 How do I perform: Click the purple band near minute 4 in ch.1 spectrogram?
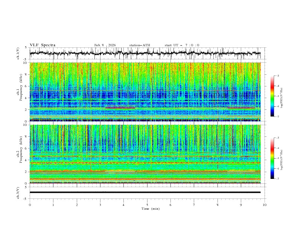click(x=120, y=107)
